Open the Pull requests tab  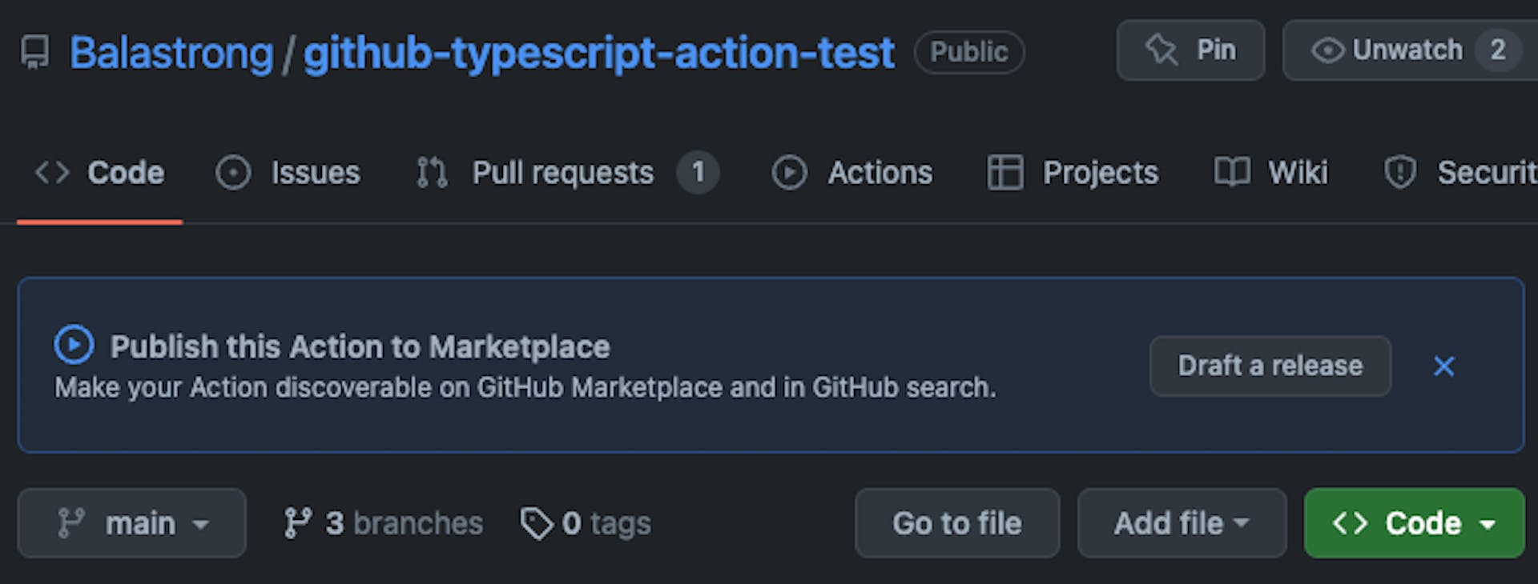[567, 173]
